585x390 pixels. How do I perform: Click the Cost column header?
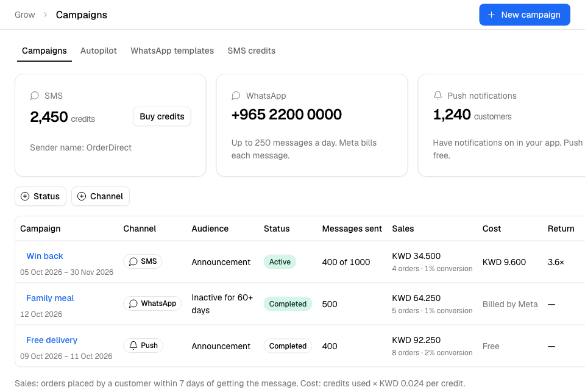tap(492, 229)
